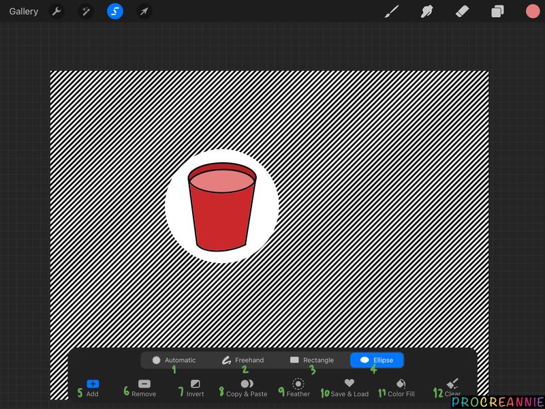Enable Remove selection mode
545x409 pixels.
click(x=144, y=384)
